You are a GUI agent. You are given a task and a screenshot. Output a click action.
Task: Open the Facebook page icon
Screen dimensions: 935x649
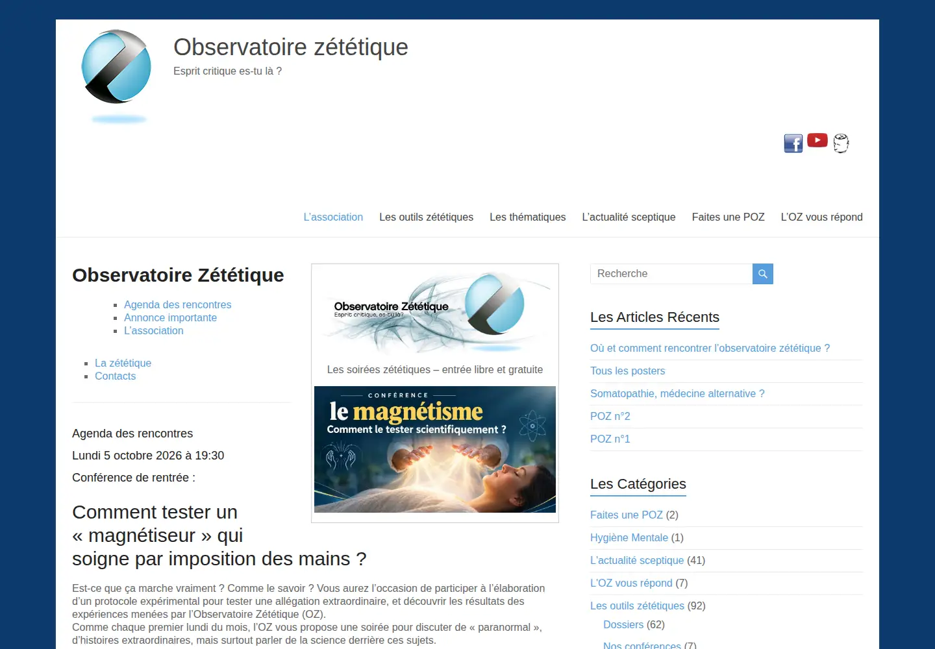[793, 143]
